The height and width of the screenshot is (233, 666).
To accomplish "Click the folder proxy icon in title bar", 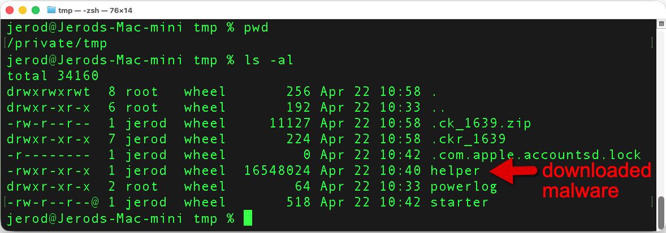I will tap(51, 10).
